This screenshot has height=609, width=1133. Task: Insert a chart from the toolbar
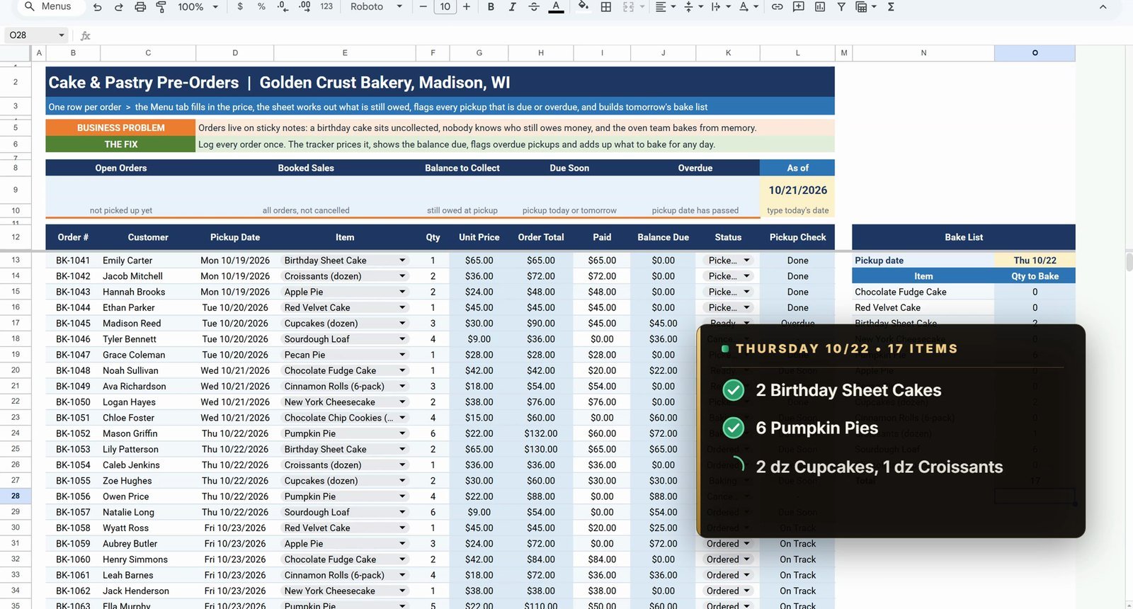point(820,6)
